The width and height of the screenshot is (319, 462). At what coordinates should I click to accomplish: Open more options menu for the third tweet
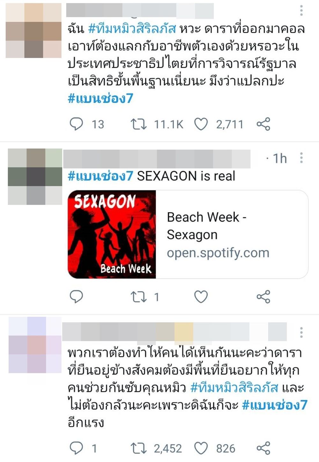[301, 332]
